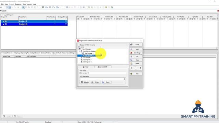Click the Zoom In toolbar icon

89,7
